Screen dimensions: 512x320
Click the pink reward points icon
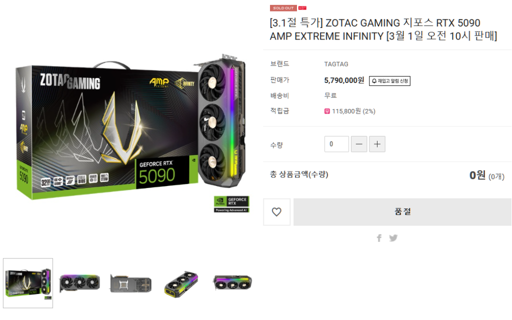coord(327,111)
